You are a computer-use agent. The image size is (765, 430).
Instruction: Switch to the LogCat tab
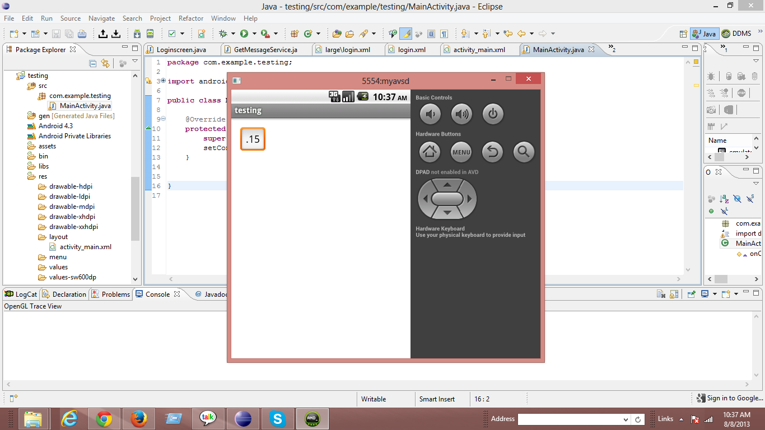click(21, 294)
